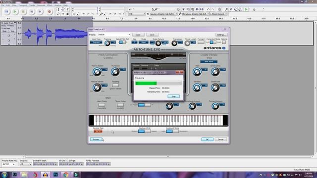Click the Stop transport button in Audacity
This screenshot has width=317, height=178.
pyautogui.click(x=23, y=12)
